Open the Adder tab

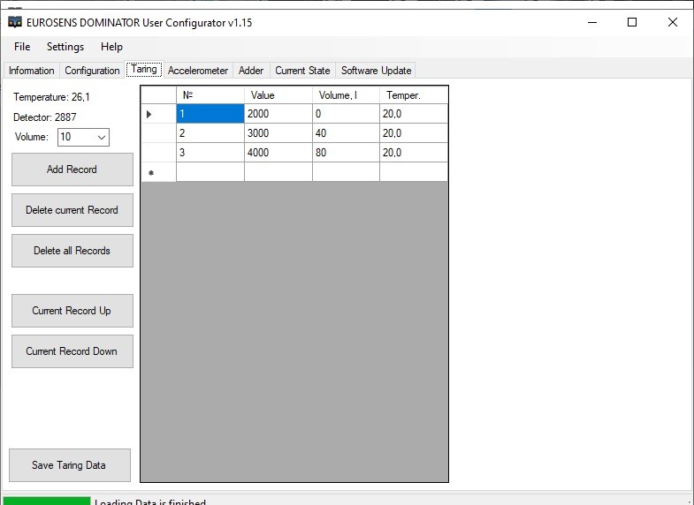(x=251, y=71)
